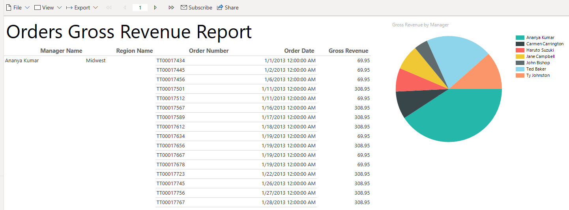
Task: Select order number TT00017434
Action: 170,61
